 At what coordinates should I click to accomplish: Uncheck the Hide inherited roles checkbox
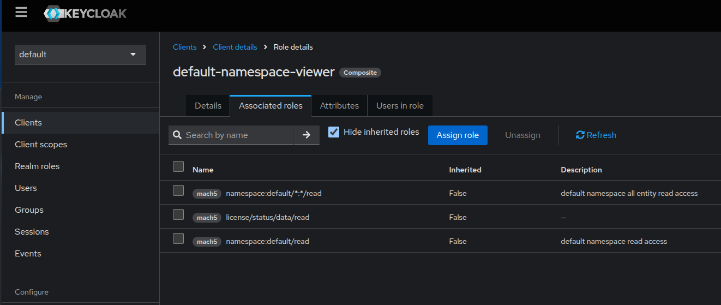(334, 132)
